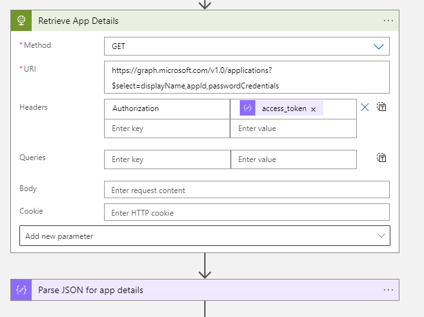Click the URI input field
424x317 pixels.
(246, 77)
